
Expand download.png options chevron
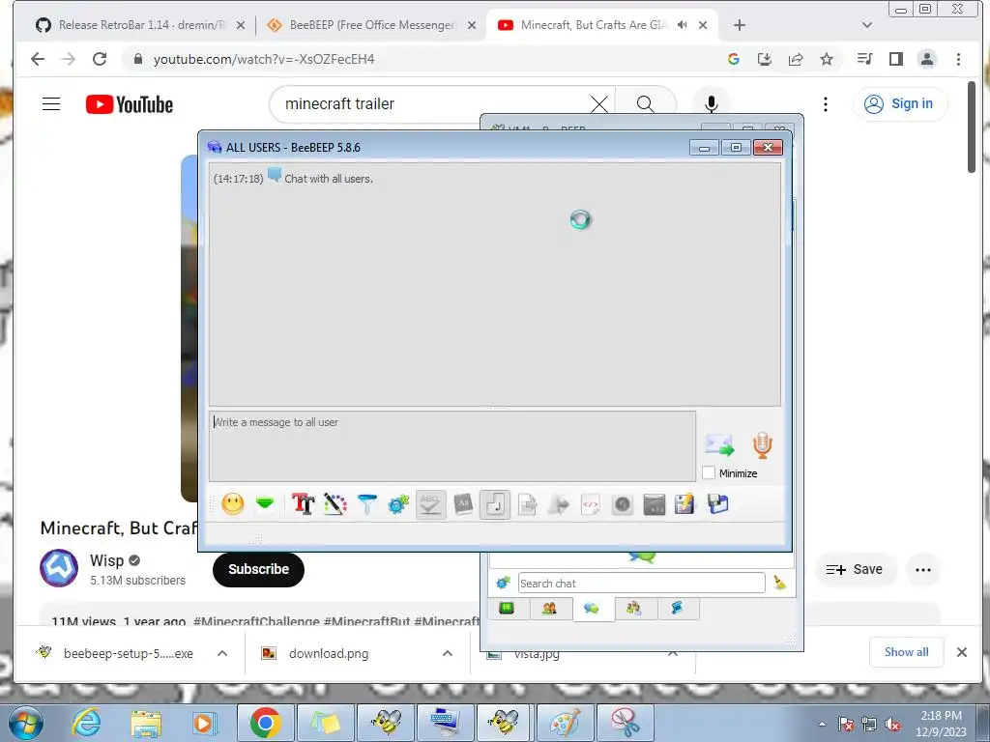coord(448,654)
